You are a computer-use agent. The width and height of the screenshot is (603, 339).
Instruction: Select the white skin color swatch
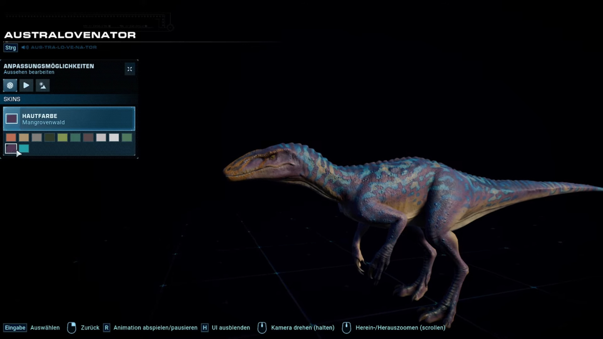click(114, 137)
